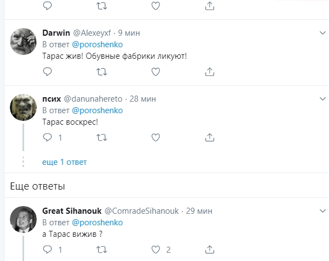Retweet Great Sihanouk's tweet
Screen dimensions: 329x261
(x=101, y=249)
